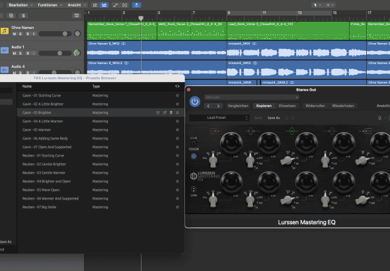390x271 pixels.
Task: Select the Reuben - 02 Gentle Brighter preset
Action: pyautogui.click(x=100, y=164)
